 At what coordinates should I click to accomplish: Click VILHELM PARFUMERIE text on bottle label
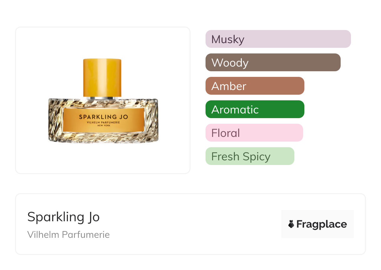(103, 122)
